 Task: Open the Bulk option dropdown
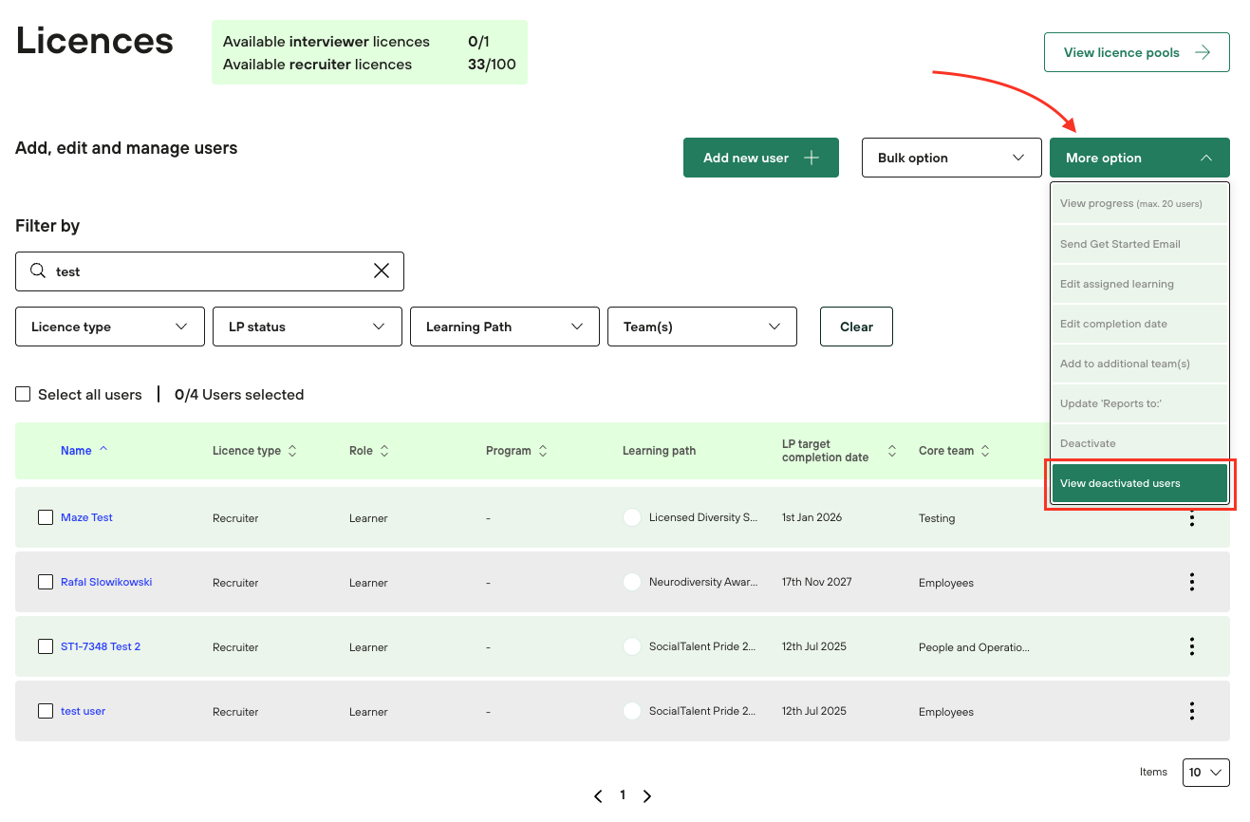(950, 158)
